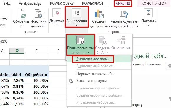Click the tablet column header cell
Image resolution: width=171 pixels, height=108 pixels.
coord(17,75)
